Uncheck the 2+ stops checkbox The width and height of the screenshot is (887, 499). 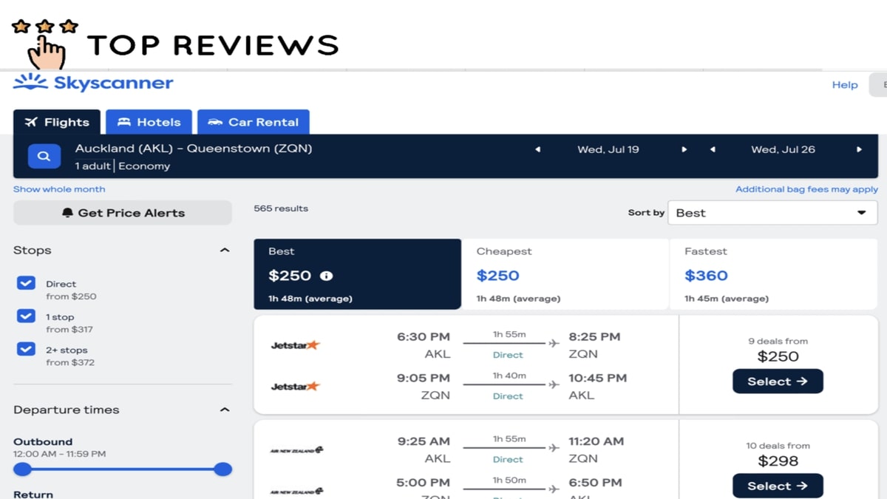(x=26, y=350)
